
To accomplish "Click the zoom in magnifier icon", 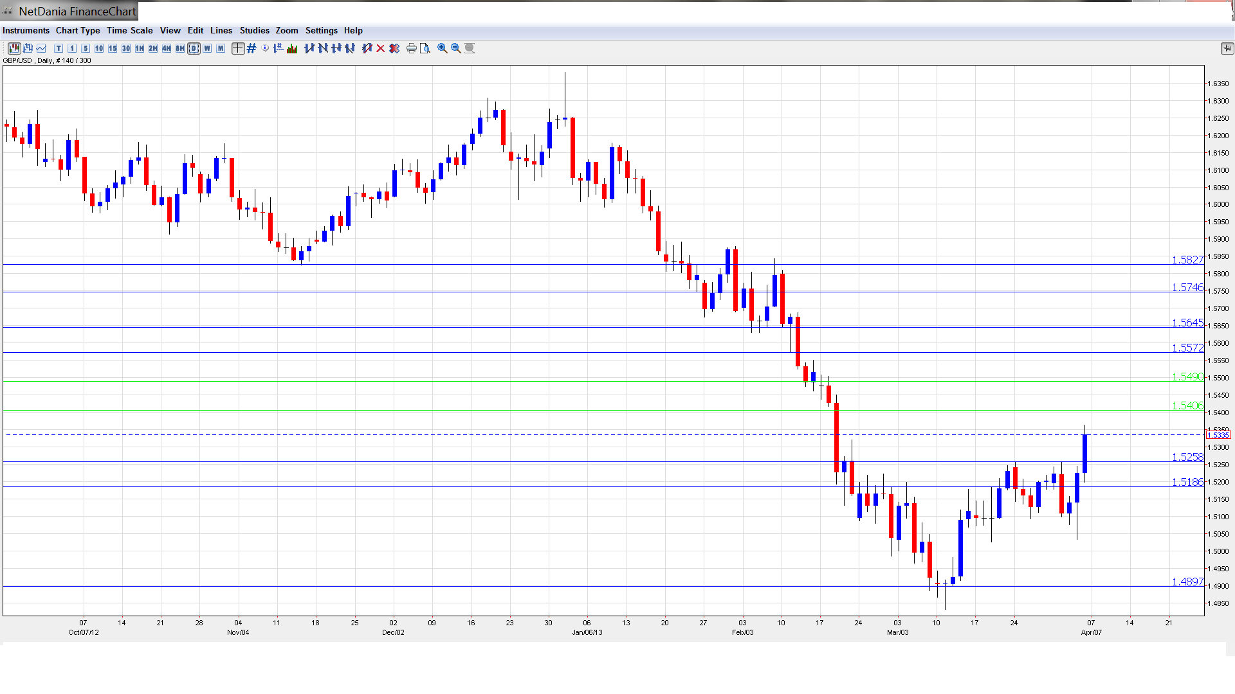I will click(443, 48).
